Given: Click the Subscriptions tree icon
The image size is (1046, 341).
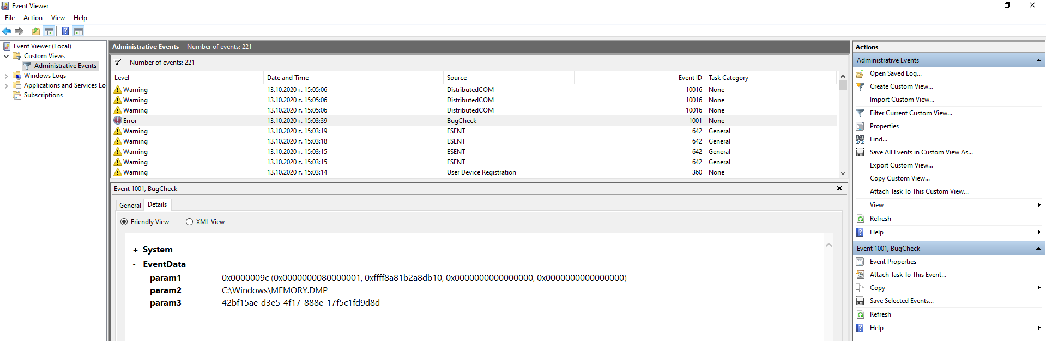Looking at the screenshot, I should pos(17,95).
